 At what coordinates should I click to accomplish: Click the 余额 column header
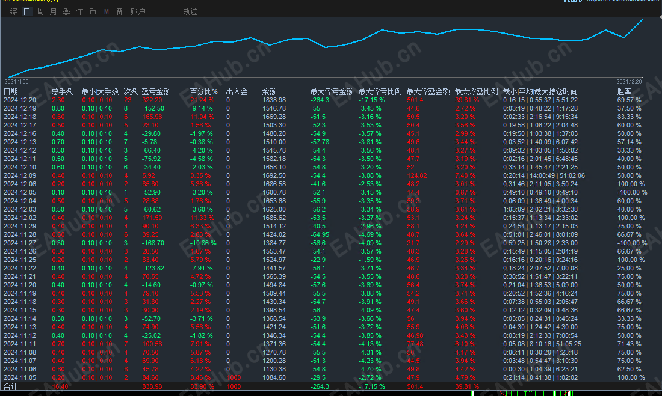coord(270,91)
